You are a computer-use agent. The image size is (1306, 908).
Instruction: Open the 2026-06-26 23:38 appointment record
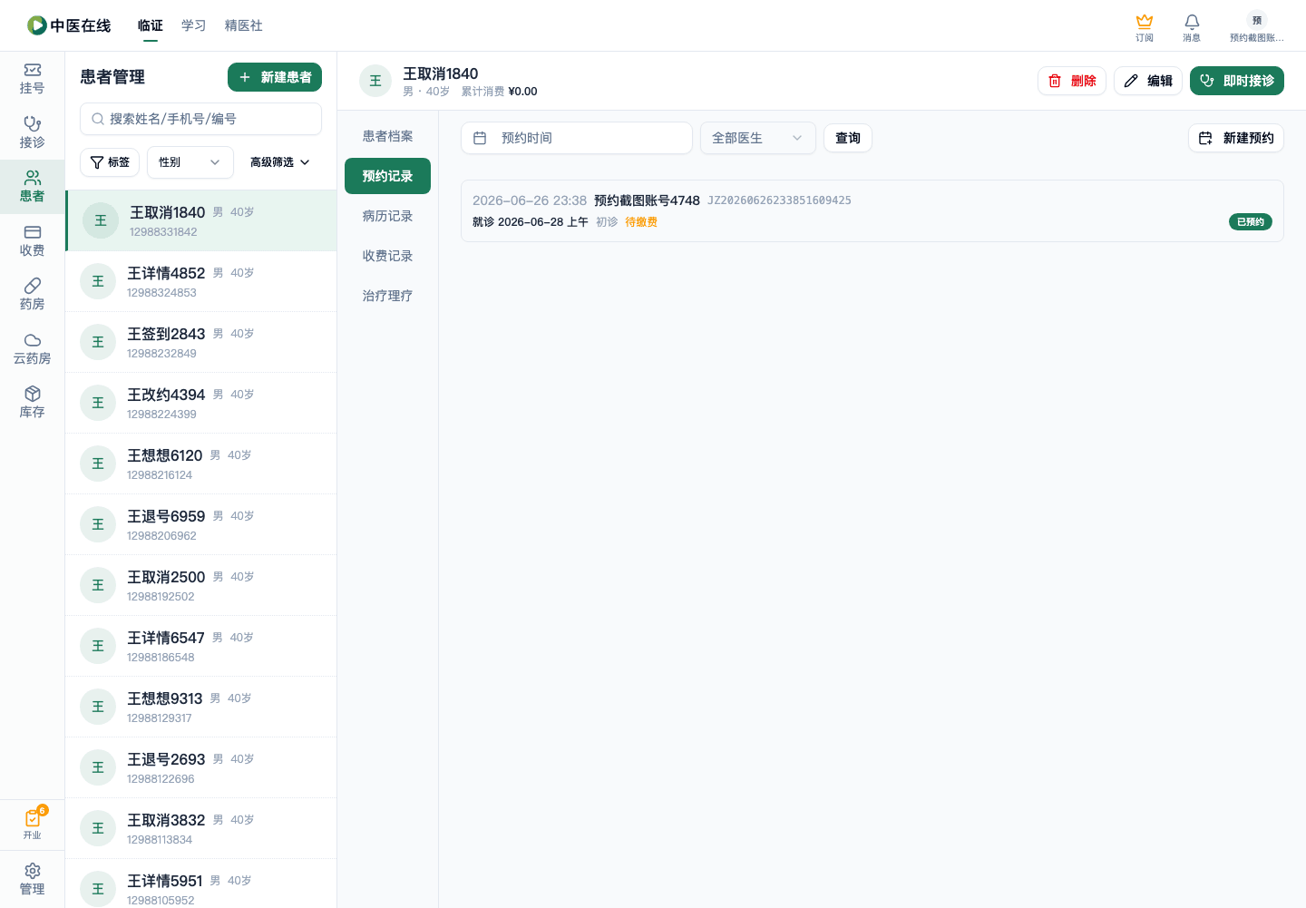[x=872, y=211]
